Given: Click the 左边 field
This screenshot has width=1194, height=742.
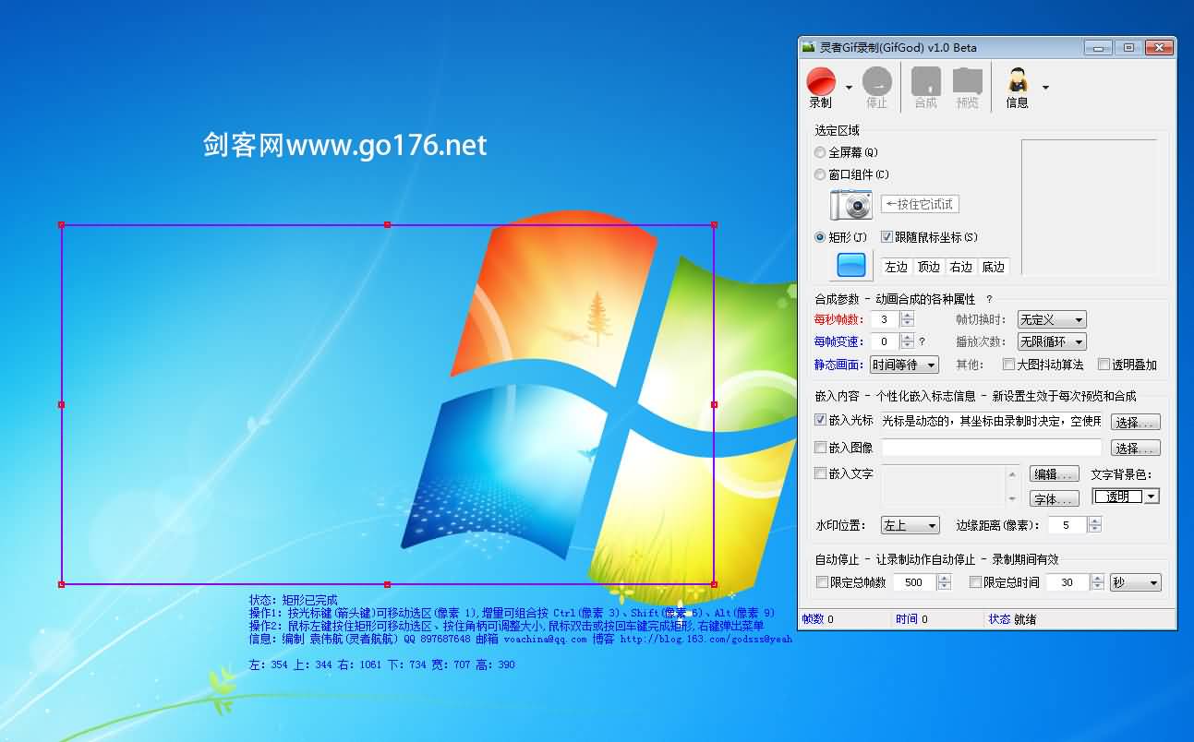Looking at the screenshot, I should [897, 267].
